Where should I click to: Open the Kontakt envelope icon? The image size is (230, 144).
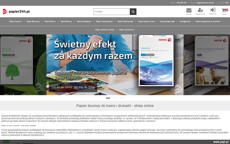point(189,10)
